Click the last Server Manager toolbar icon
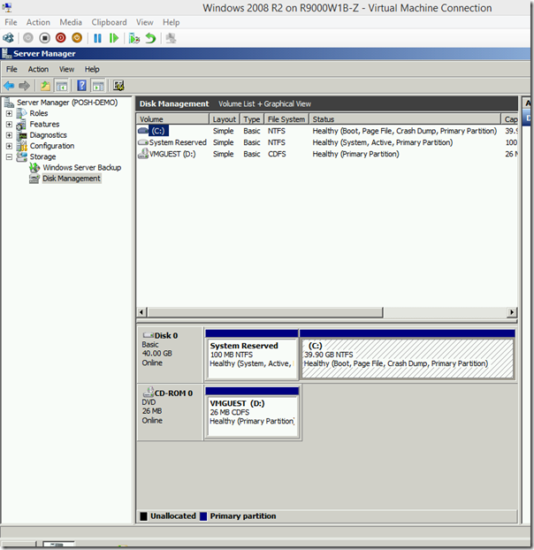Image resolution: width=534 pixels, height=550 pixels. 118,86
